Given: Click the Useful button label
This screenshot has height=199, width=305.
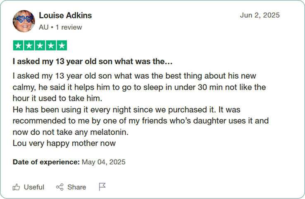Looking at the screenshot, I should (34, 187).
